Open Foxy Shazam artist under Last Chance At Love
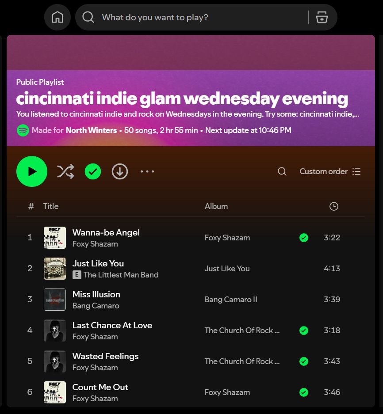383x414 pixels. pos(95,336)
